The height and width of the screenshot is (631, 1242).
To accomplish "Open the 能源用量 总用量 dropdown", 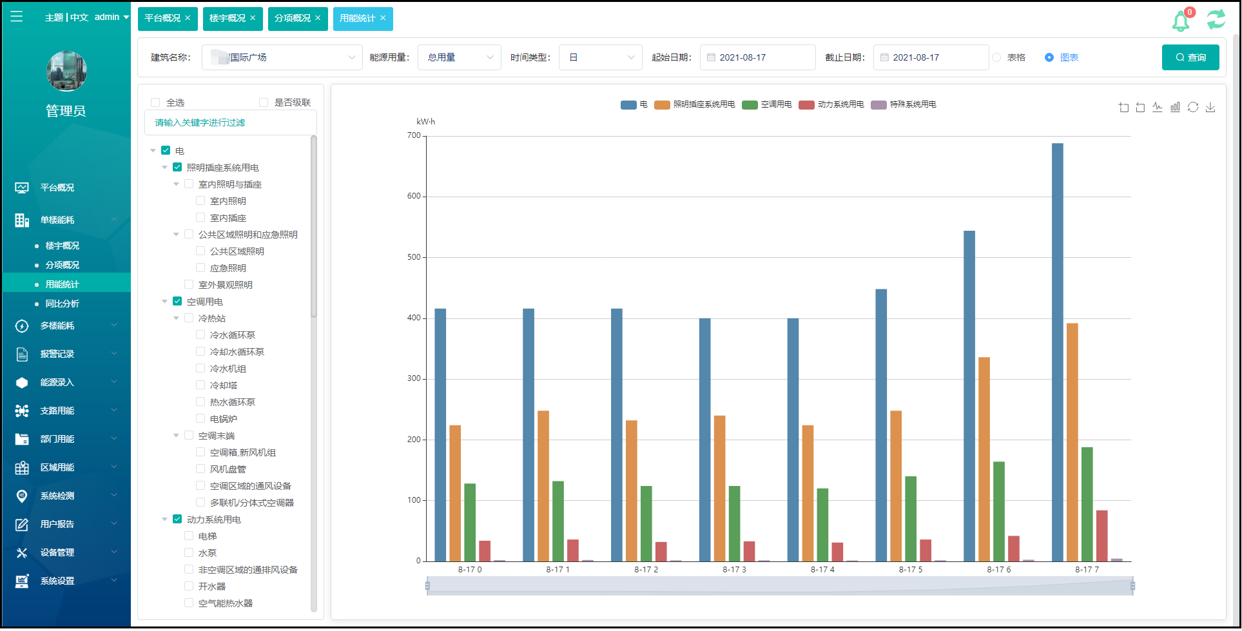I will [x=460, y=57].
